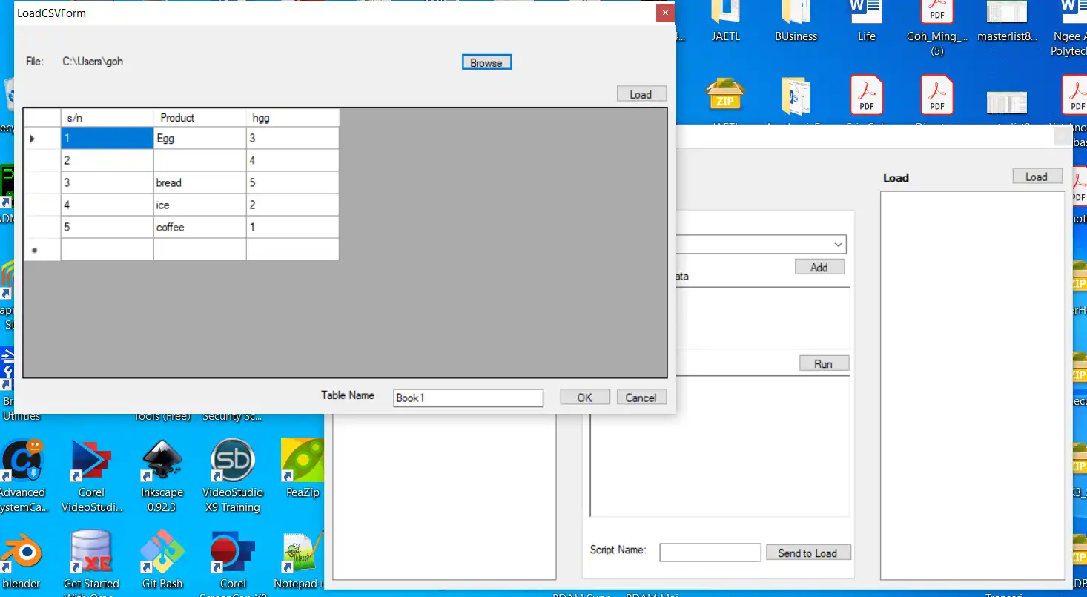
Task: Select the bread cell
Action: click(199, 182)
